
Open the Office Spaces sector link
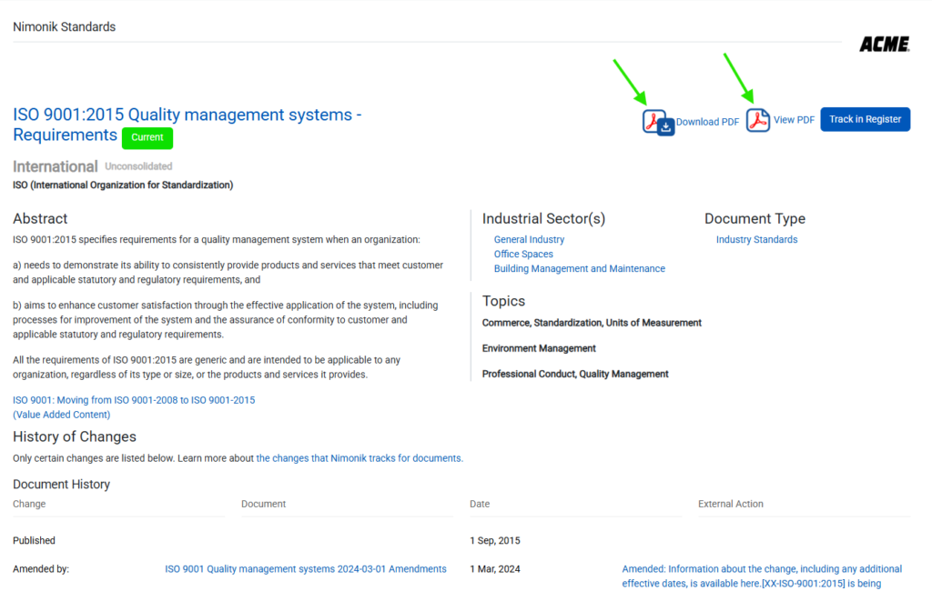click(523, 255)
